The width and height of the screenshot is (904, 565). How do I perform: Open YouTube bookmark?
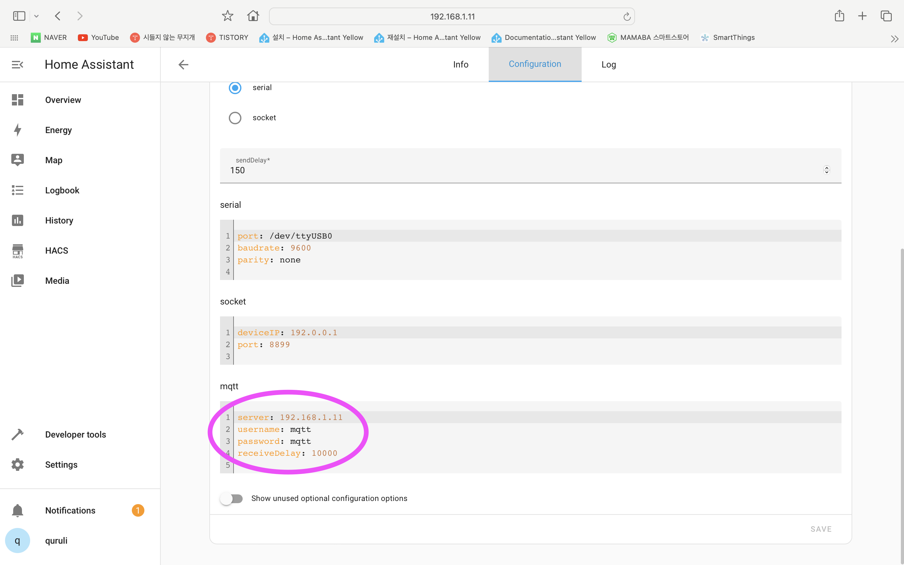pos(98,37)
